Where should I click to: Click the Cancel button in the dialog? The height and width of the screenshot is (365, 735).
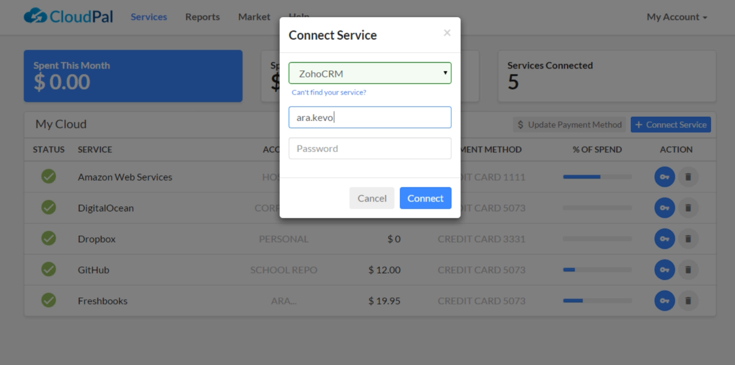point(372,198)
